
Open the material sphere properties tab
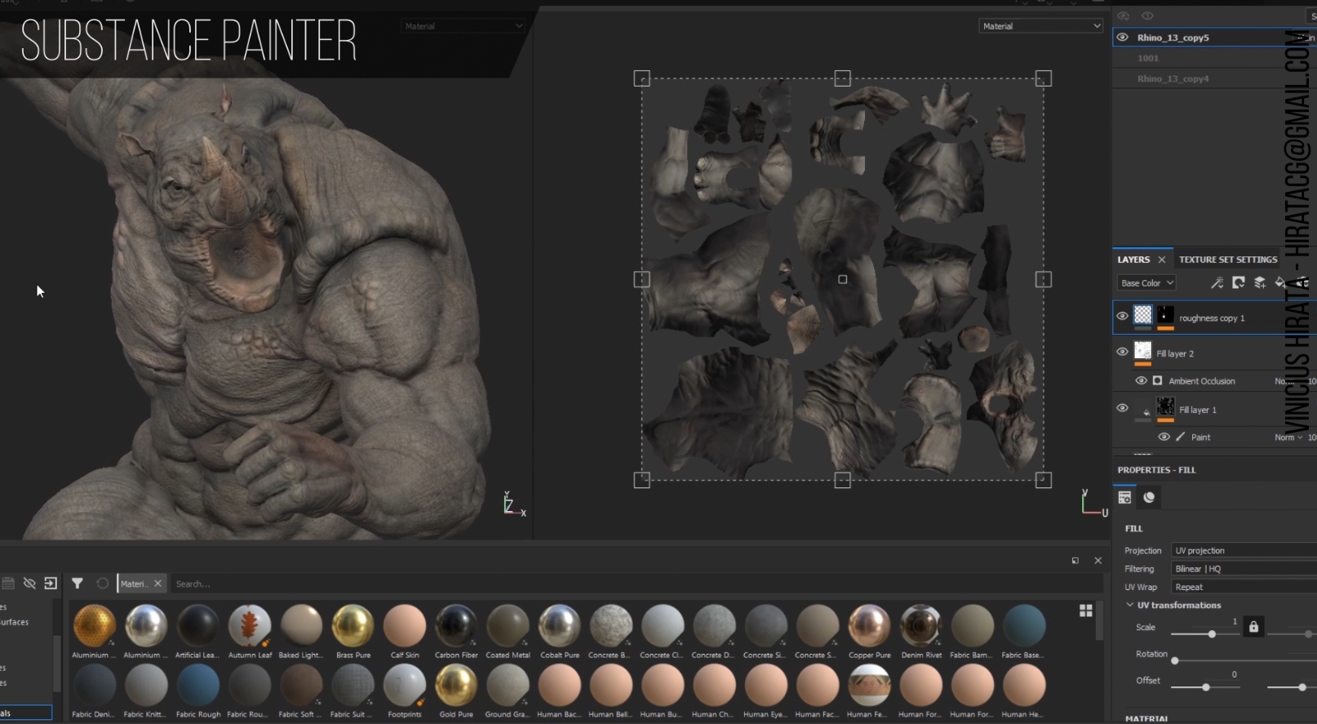[1149, 497]
